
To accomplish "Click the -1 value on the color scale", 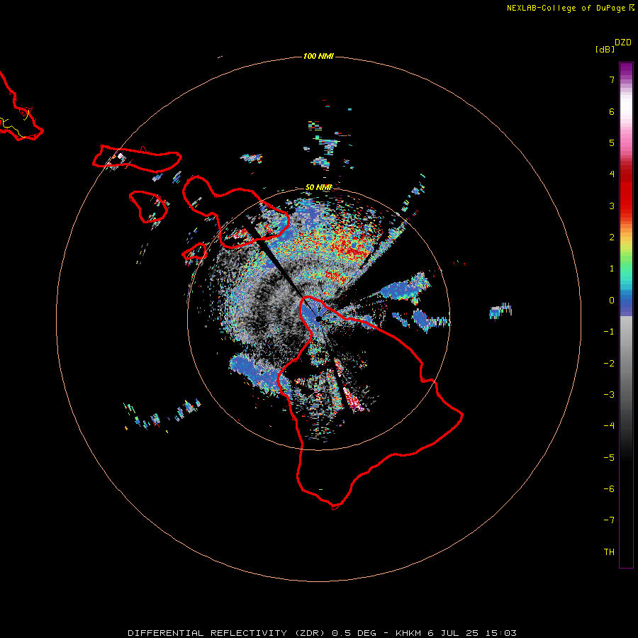I will pyautogui.click(x=609, y=332).
